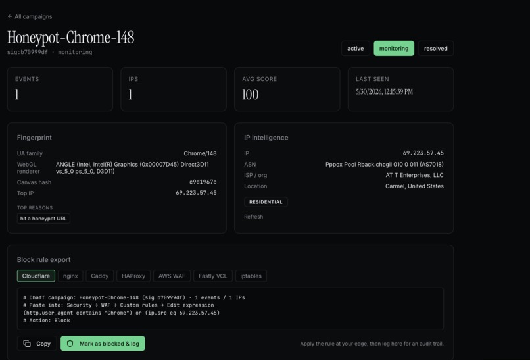The height and width of the screenshot is (360, 530).
Task: Switch to the Fastly VCL export tab
Action: [212, 276]
